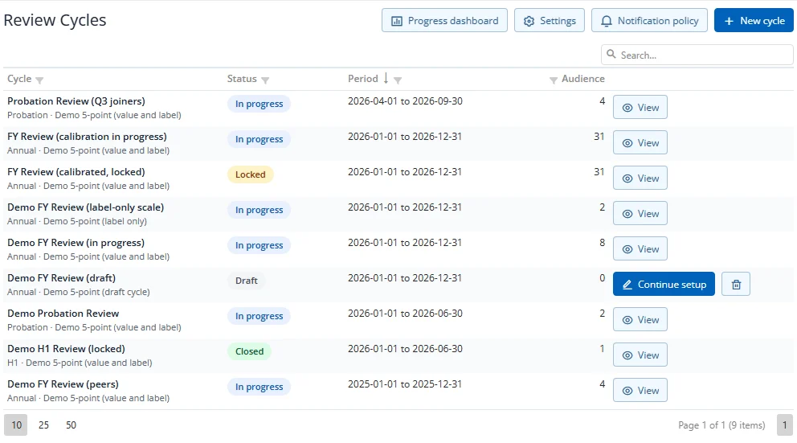Viewport: 797px width, 443px height.
Task: Select 'Demo FY Review (label-only scale)' title
Action: pyautogui.click(x=85, y=207)
